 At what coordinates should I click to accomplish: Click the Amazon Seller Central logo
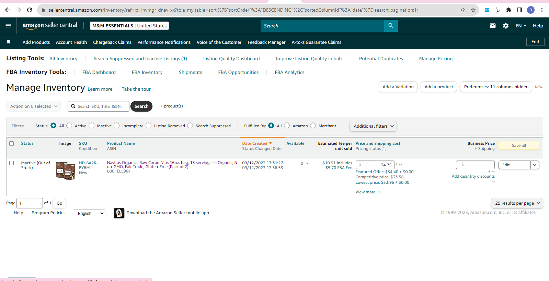(50, 25)
